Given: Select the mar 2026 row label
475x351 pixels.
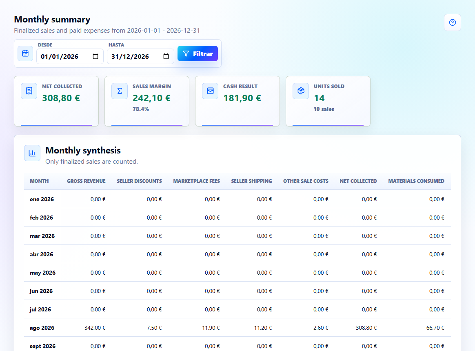Looking at the screenshot, I should point(42,236).
